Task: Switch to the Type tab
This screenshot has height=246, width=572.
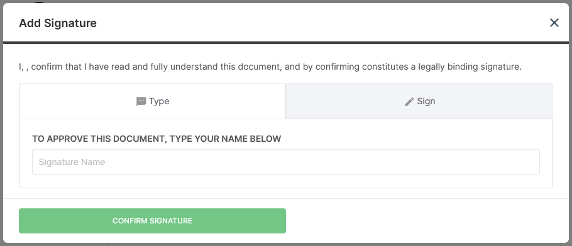Action: click(153, 101)
